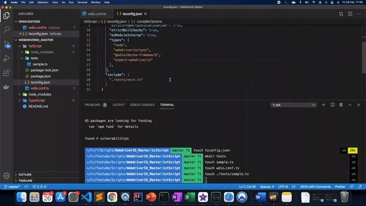
Task: Collapse the tests folder
Action: (34, 58)
